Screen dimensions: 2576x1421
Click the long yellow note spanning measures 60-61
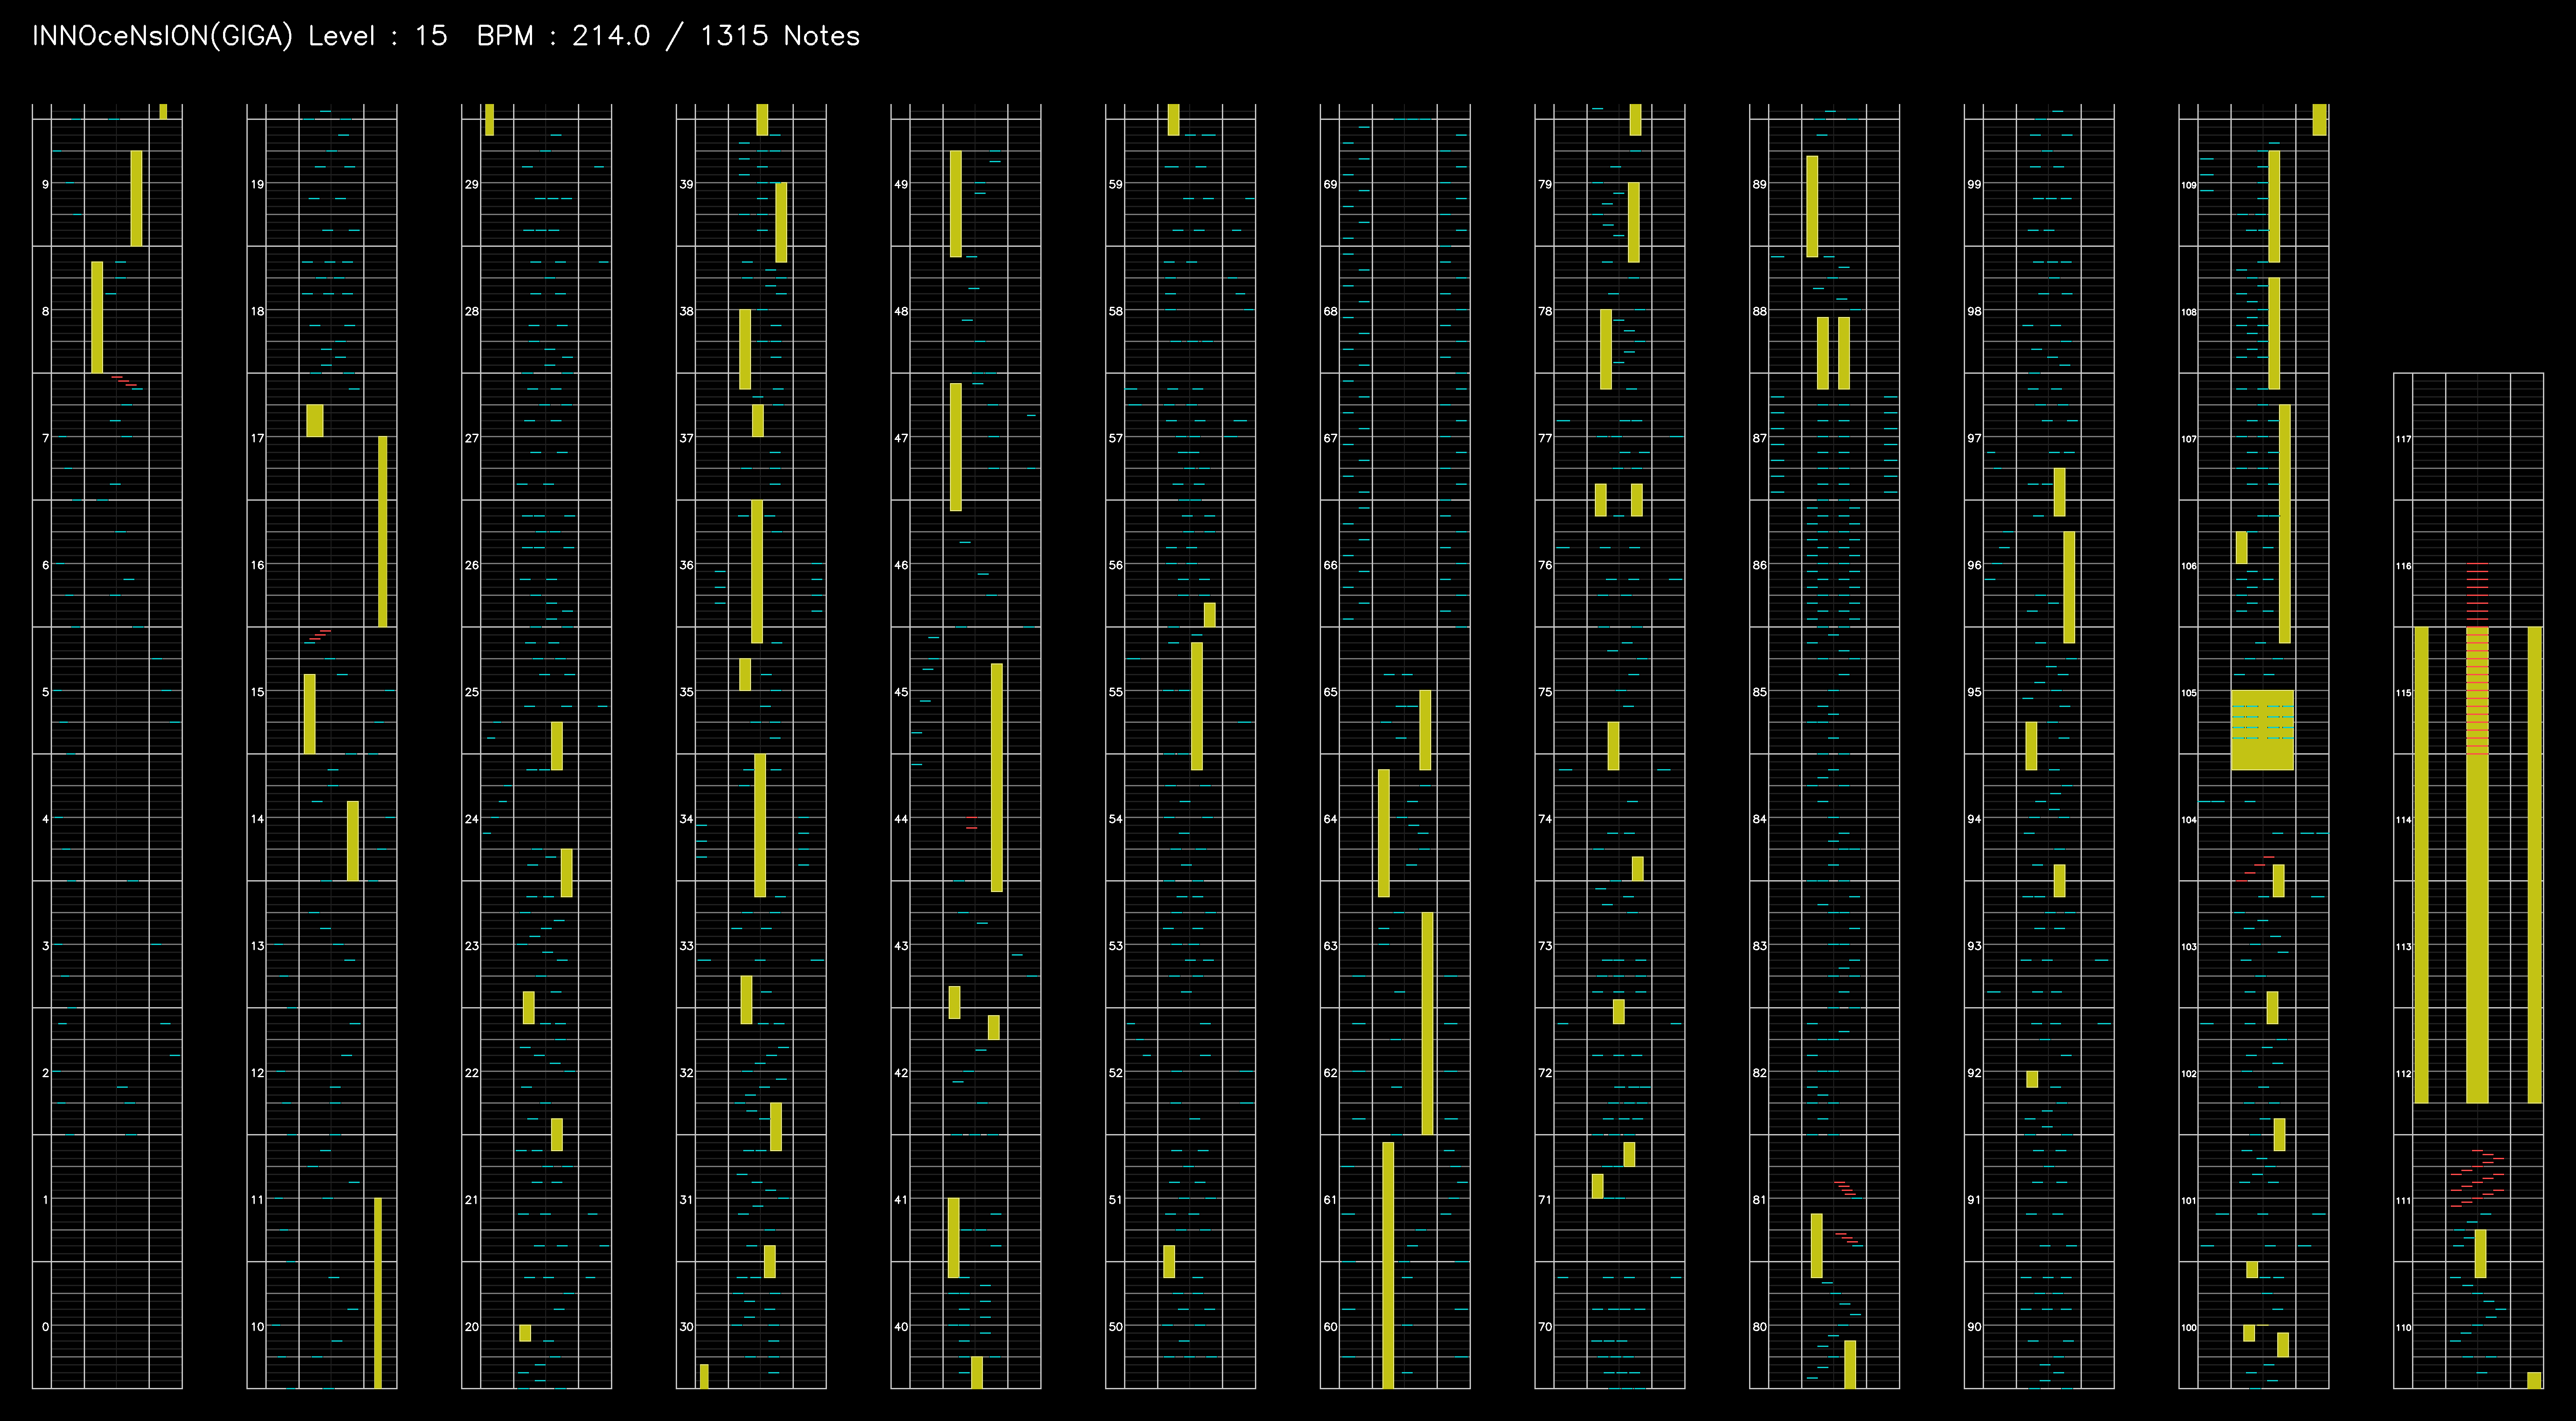(1388, 1265)
